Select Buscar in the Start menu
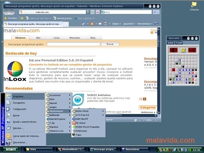This screenshot has height=153, width=204. point(25,116)
